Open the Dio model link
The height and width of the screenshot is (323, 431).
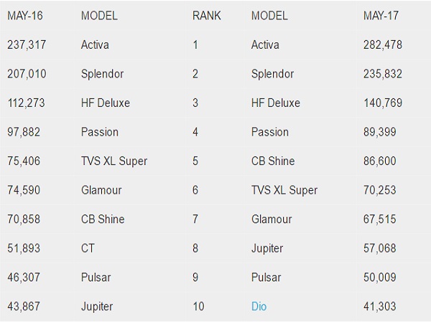[x=259, y=306]
